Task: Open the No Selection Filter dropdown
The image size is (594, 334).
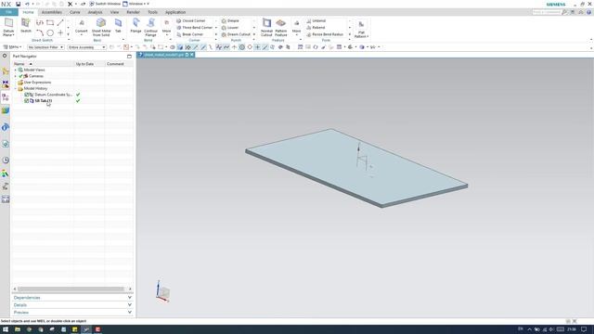Action: point(45,47)
